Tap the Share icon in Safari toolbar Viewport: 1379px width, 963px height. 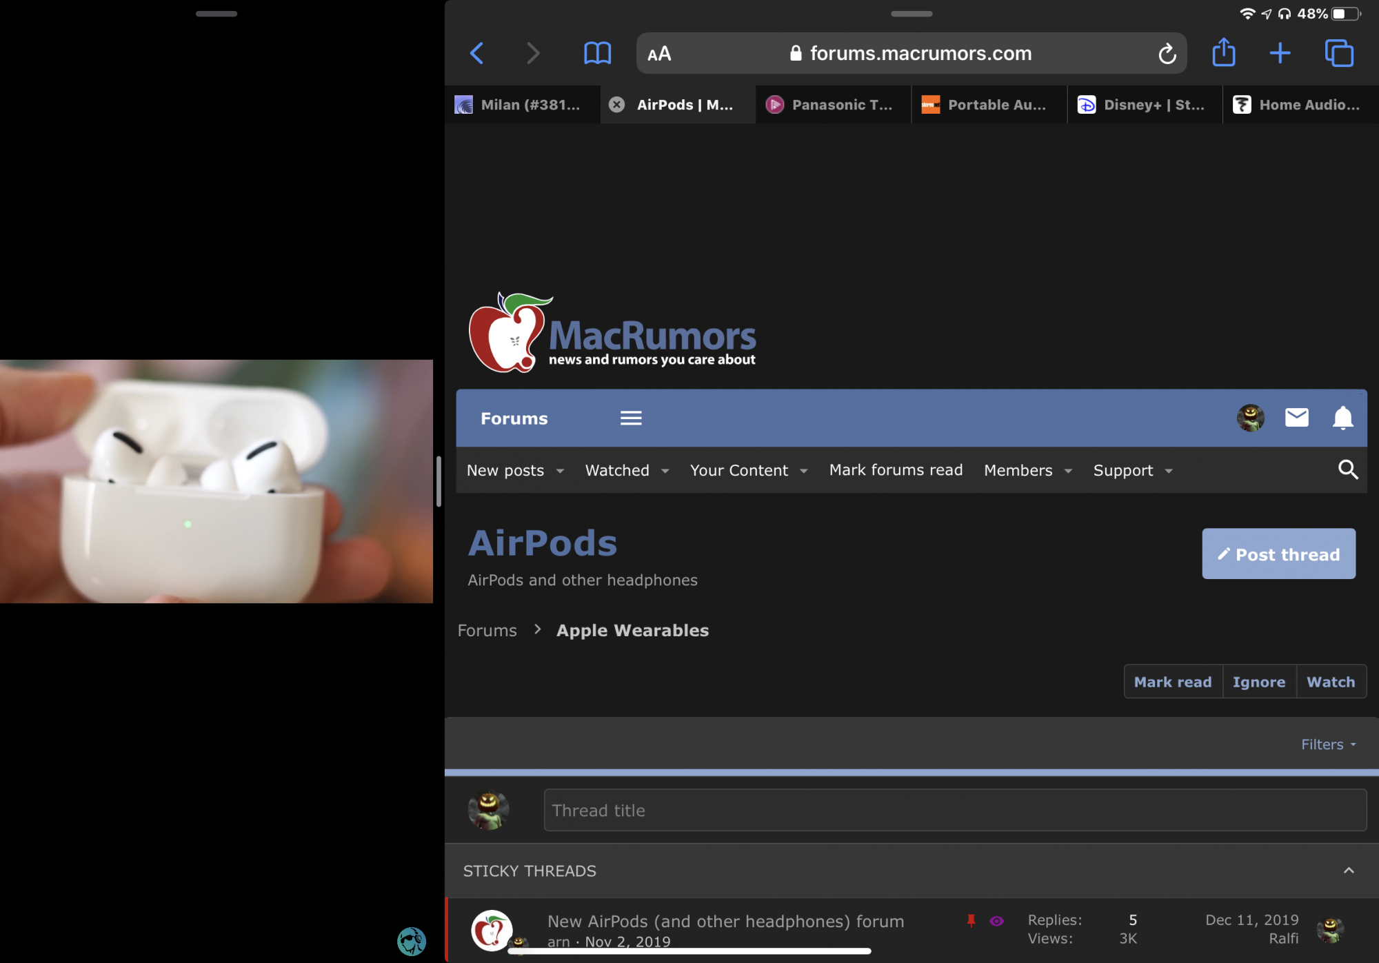[1224, 52]
